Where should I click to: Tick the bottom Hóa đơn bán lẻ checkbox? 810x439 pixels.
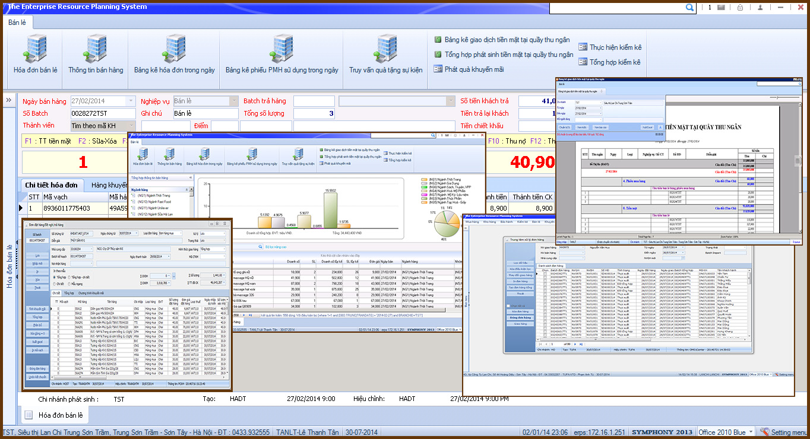click(28, 415)
